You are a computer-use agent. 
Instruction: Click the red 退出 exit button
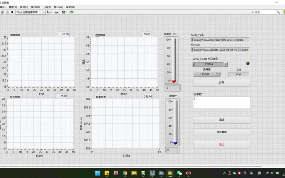click(x=222, y=145)
